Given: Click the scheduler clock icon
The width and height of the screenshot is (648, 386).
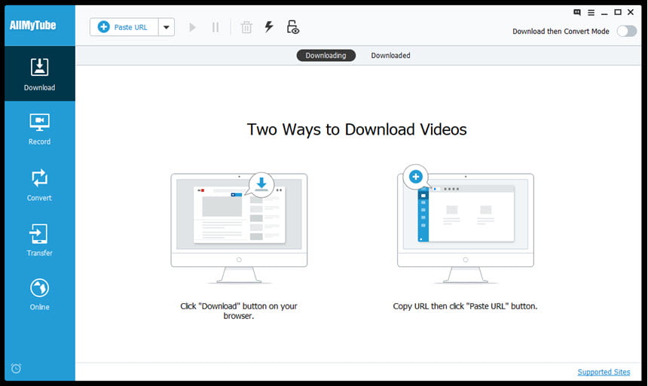Looking at the screenshot, I should pos(16,368).
